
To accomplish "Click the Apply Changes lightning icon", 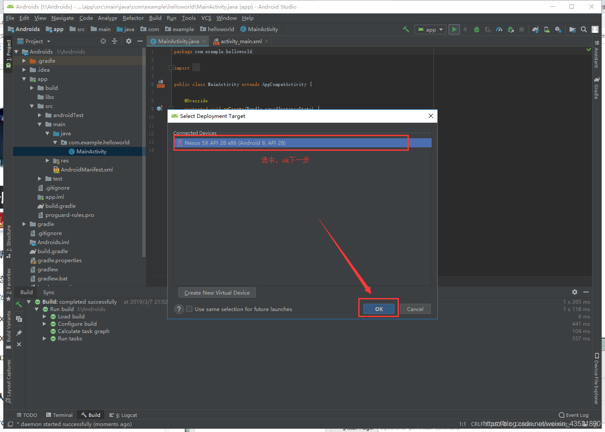I will [465, 29].
